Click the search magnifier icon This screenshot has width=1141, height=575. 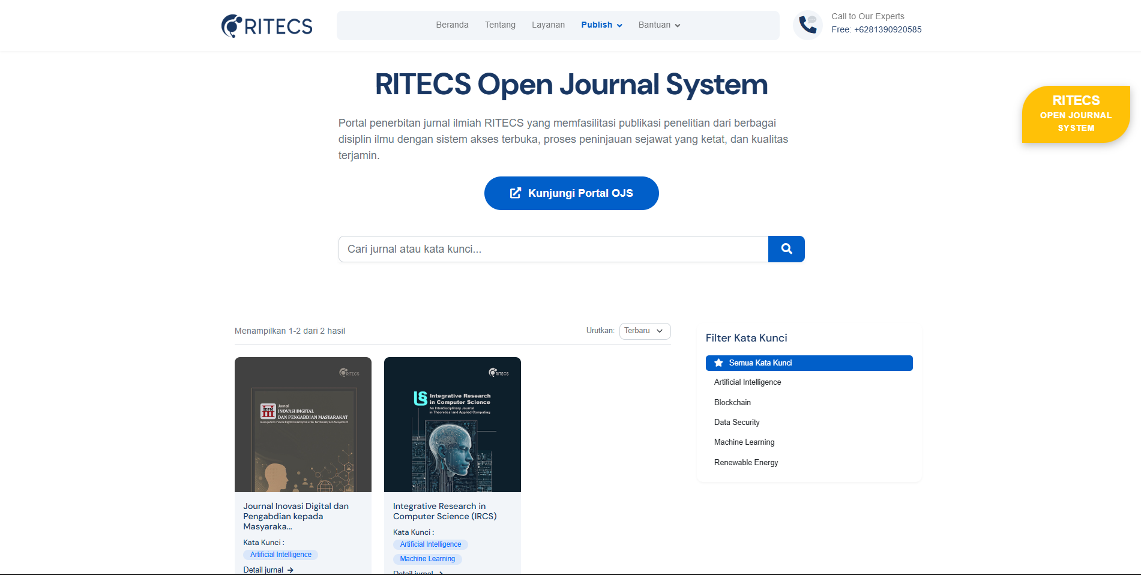pos(786,248)
